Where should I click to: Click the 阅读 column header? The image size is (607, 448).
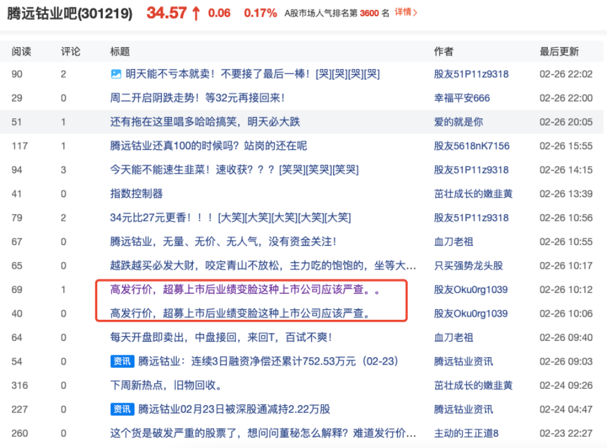(x=21, y=52)
